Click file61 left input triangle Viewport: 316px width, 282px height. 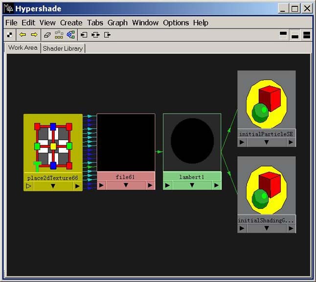click(101, 185)
